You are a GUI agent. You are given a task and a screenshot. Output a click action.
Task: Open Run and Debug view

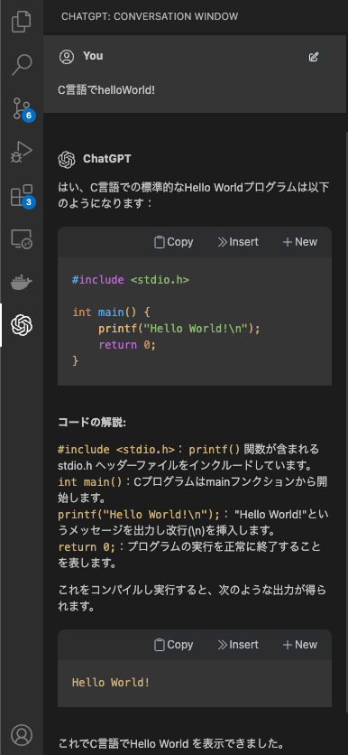21,151
